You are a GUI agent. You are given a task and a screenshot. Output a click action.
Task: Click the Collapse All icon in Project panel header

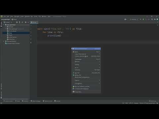(22, 22)
